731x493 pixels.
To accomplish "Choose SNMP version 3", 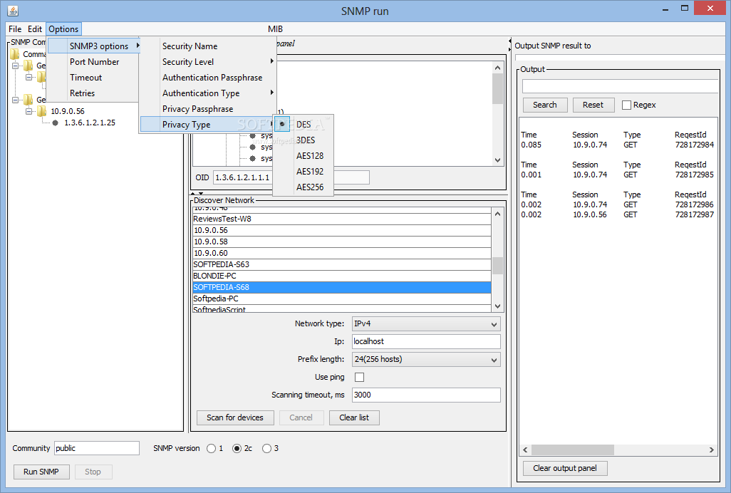I will (x=266, y=448).
